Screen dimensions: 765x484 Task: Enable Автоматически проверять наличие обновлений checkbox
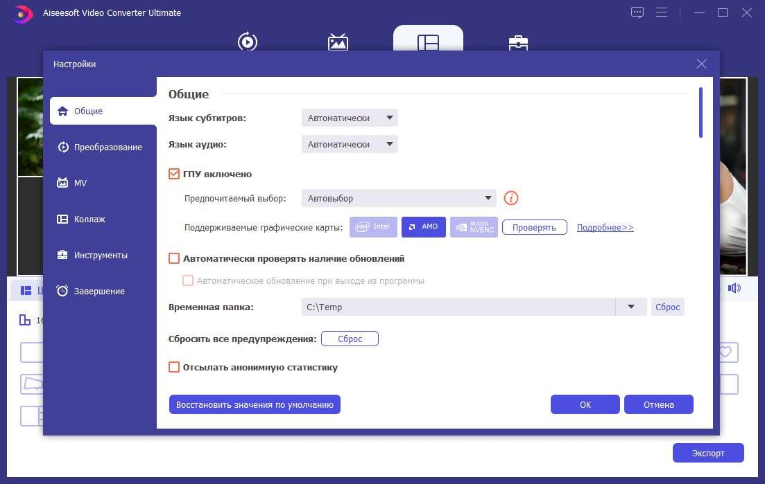point(174,259)
